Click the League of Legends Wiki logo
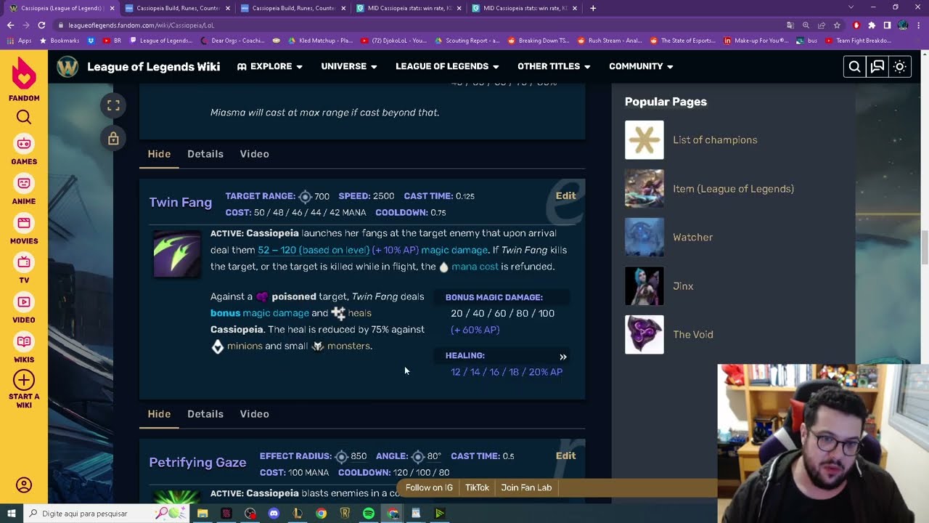 67,66
